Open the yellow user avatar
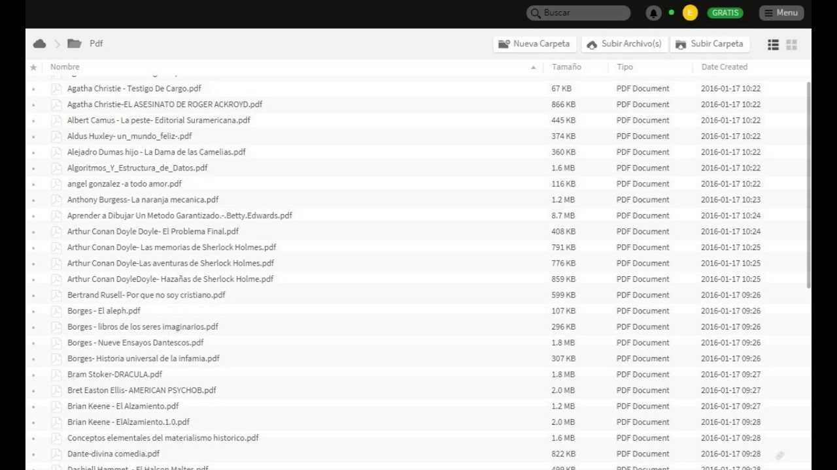 (x=689, y=12)
